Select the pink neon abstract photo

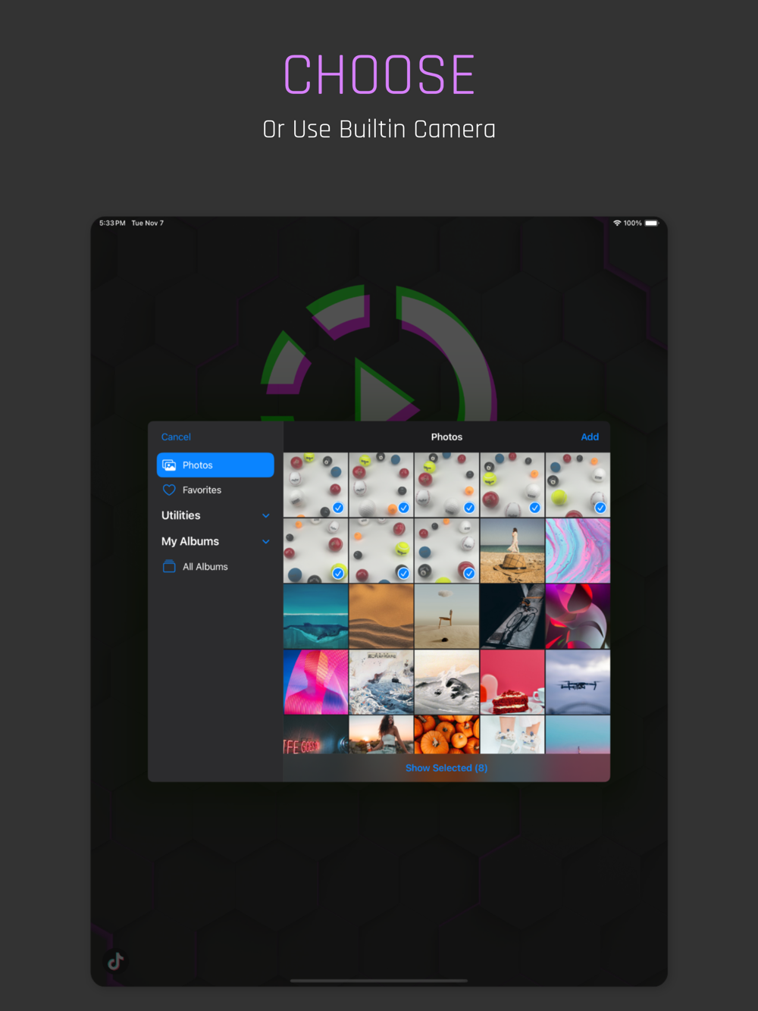[315, 682]
